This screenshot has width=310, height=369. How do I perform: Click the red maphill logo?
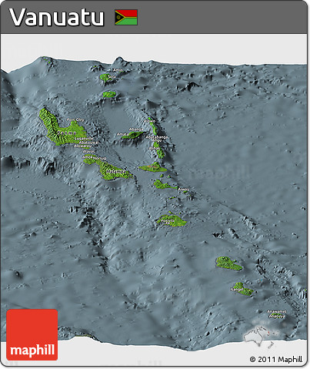point(32,334)
